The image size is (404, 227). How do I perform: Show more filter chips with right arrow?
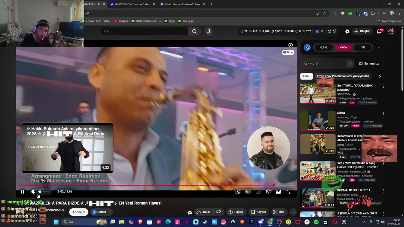click(380, 77)
